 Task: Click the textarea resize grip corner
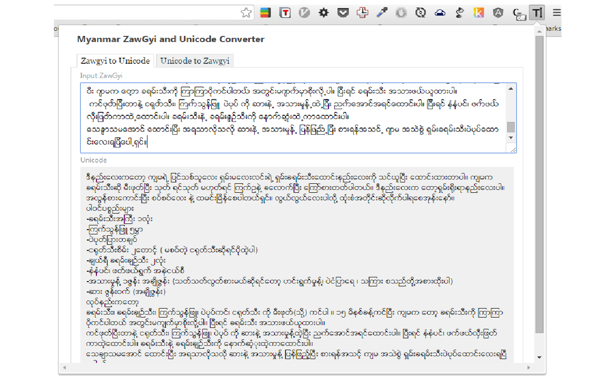point(513,149)
